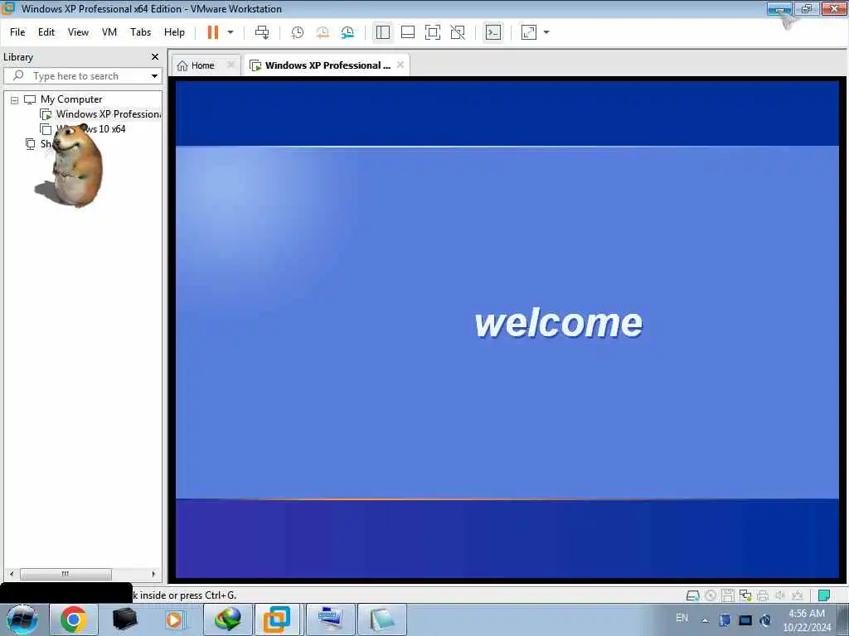Click the stretch guest display icon
The height and width of the screenshot is (636, 849).
click(529, 32)
